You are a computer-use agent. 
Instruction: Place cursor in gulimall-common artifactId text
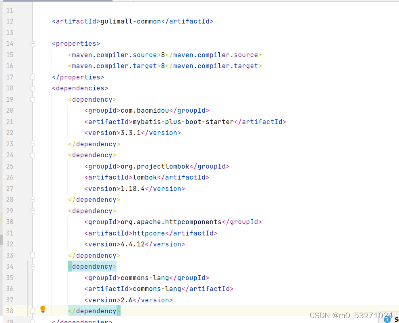(131, 21)
